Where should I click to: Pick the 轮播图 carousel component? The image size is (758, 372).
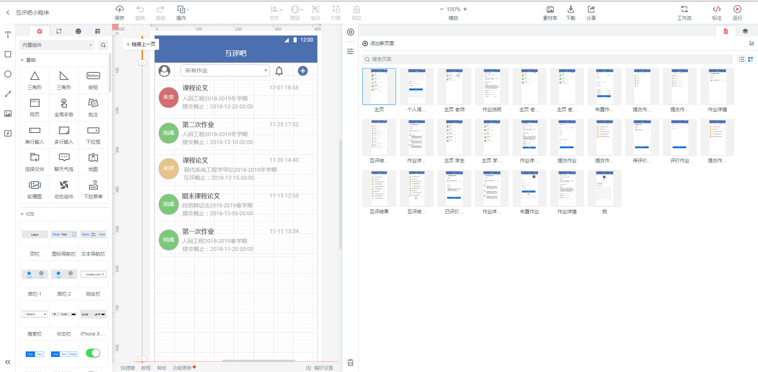tap(34, 190)
